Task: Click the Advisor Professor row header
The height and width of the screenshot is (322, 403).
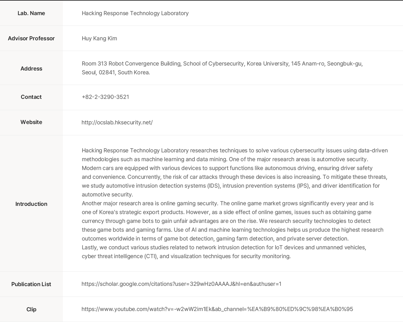Action: click(31, 38)
